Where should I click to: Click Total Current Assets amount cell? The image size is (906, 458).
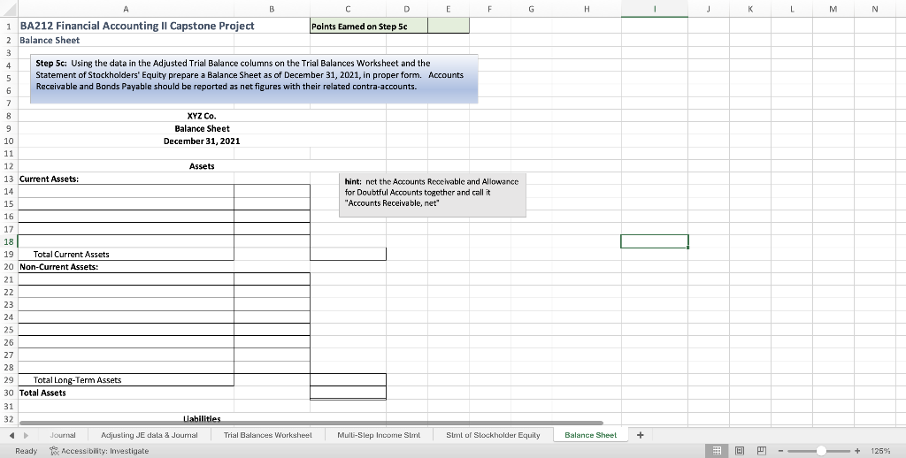point(348,254)
